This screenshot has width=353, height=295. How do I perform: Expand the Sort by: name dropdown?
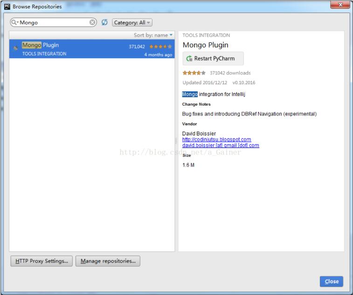point(153,35)
